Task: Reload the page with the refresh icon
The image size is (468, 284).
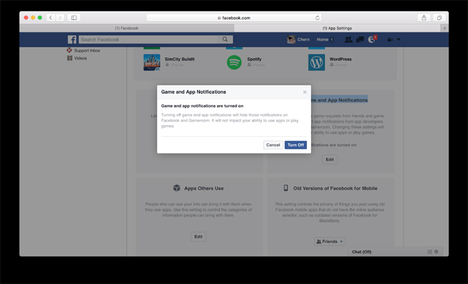Action: point(318,18)
